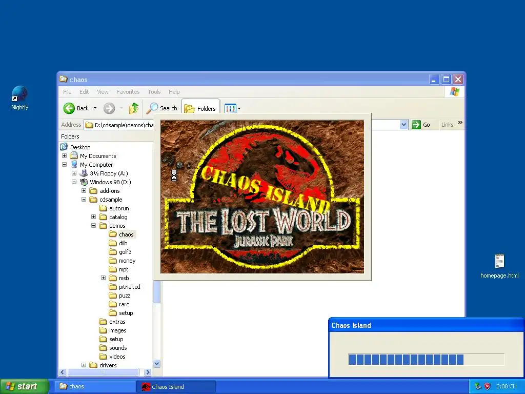Image resolution: width=525 pixels, height=394 pixels.
Task: Select Desktop in the folder tree
Action: coord(80,147)
